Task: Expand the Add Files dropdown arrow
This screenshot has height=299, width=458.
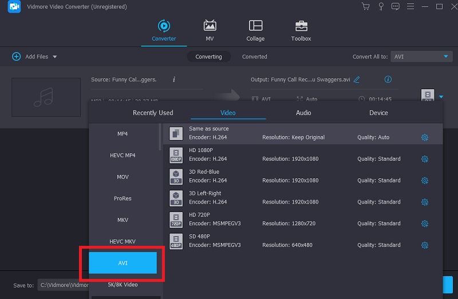Action: coord(55,57)
